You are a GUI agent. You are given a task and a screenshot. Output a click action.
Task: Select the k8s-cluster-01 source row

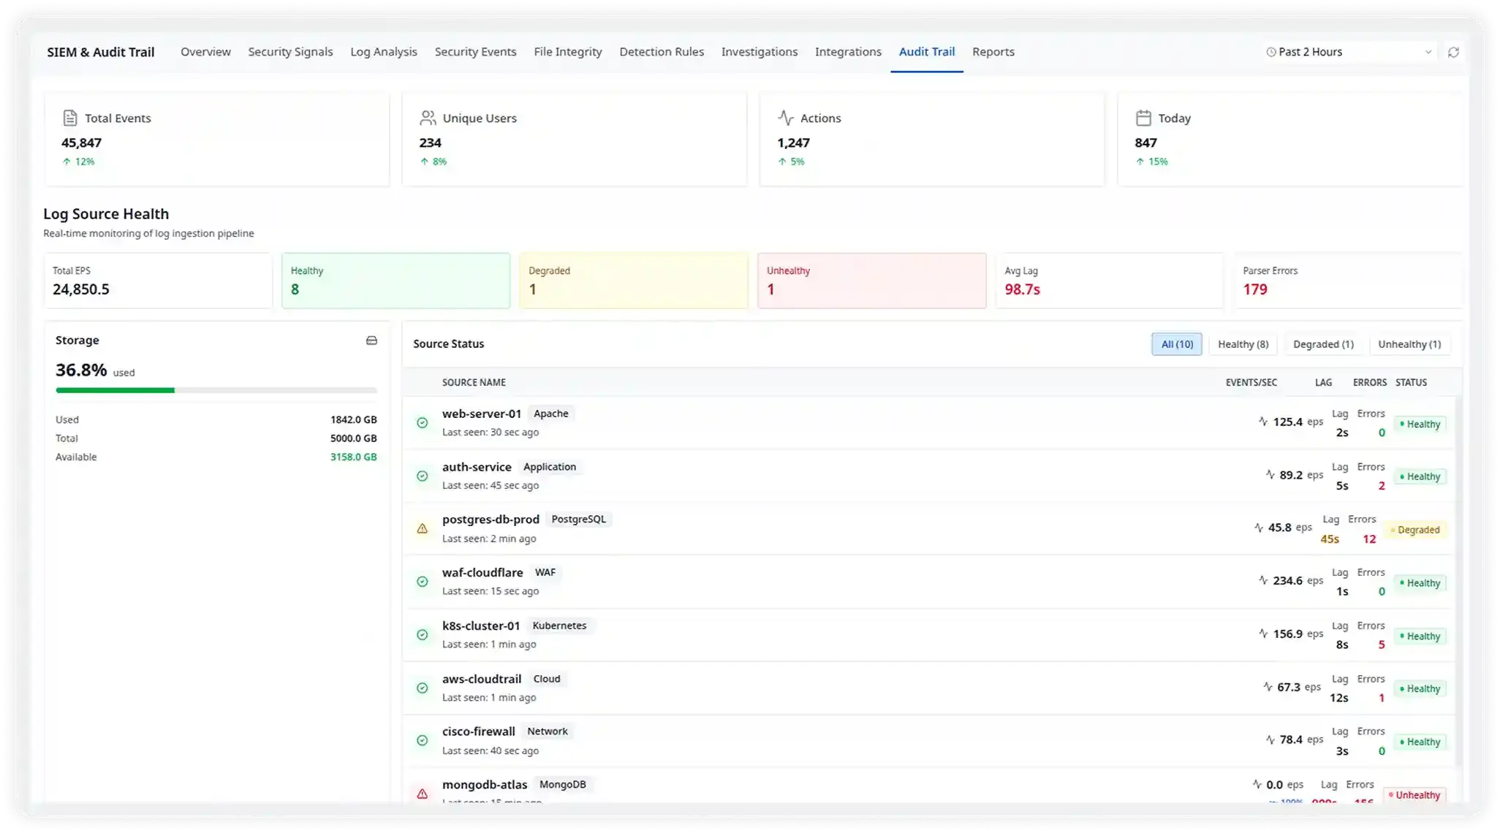point(804,635)
